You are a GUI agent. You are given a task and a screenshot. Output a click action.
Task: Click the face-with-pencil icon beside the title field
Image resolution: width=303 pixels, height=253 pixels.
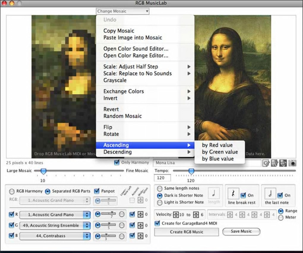point(274,163)
